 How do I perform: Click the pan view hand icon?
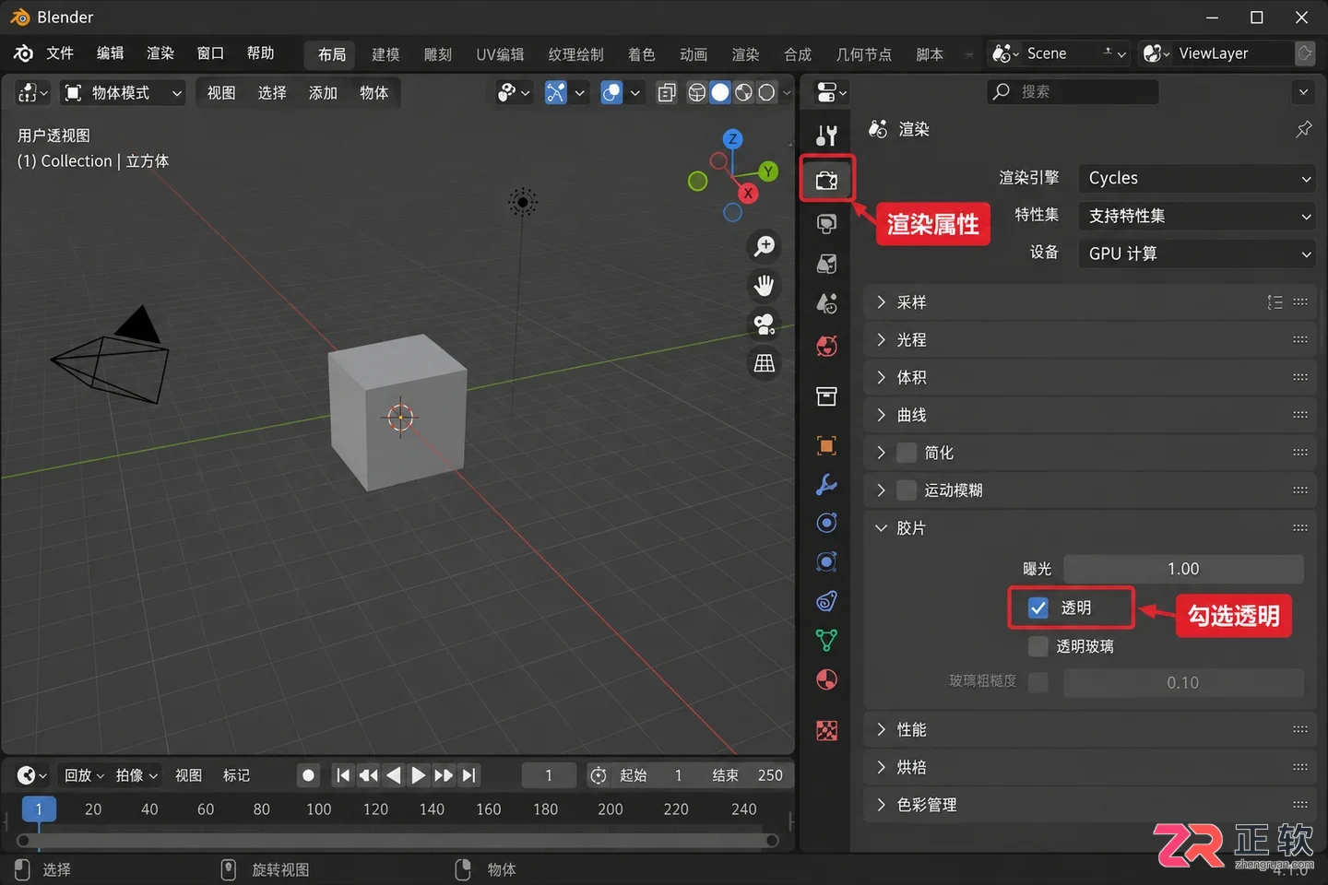tap(764, 286)
